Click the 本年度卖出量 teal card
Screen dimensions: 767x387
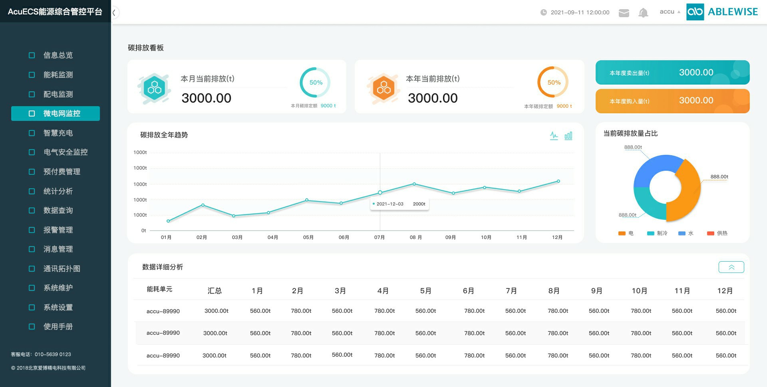672,73
